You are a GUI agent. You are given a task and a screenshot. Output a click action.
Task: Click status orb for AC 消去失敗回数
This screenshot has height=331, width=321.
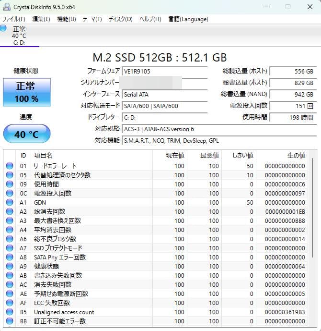[x=10, y=284]
